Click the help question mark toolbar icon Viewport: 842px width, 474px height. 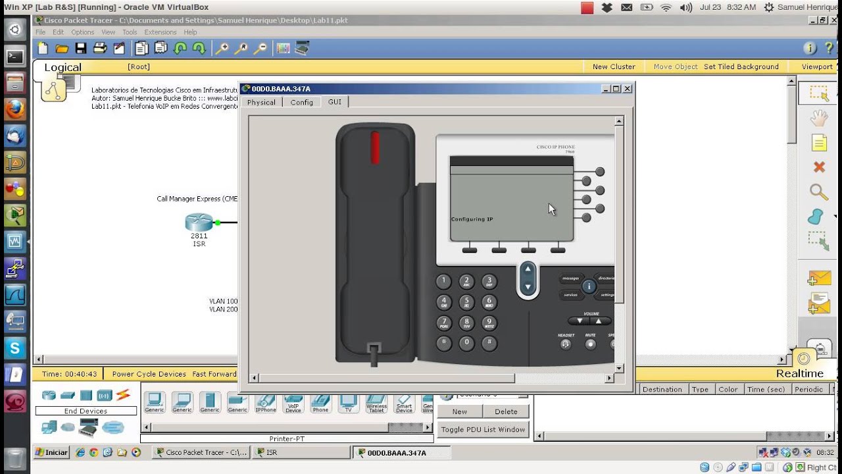[x=828, y=48]
